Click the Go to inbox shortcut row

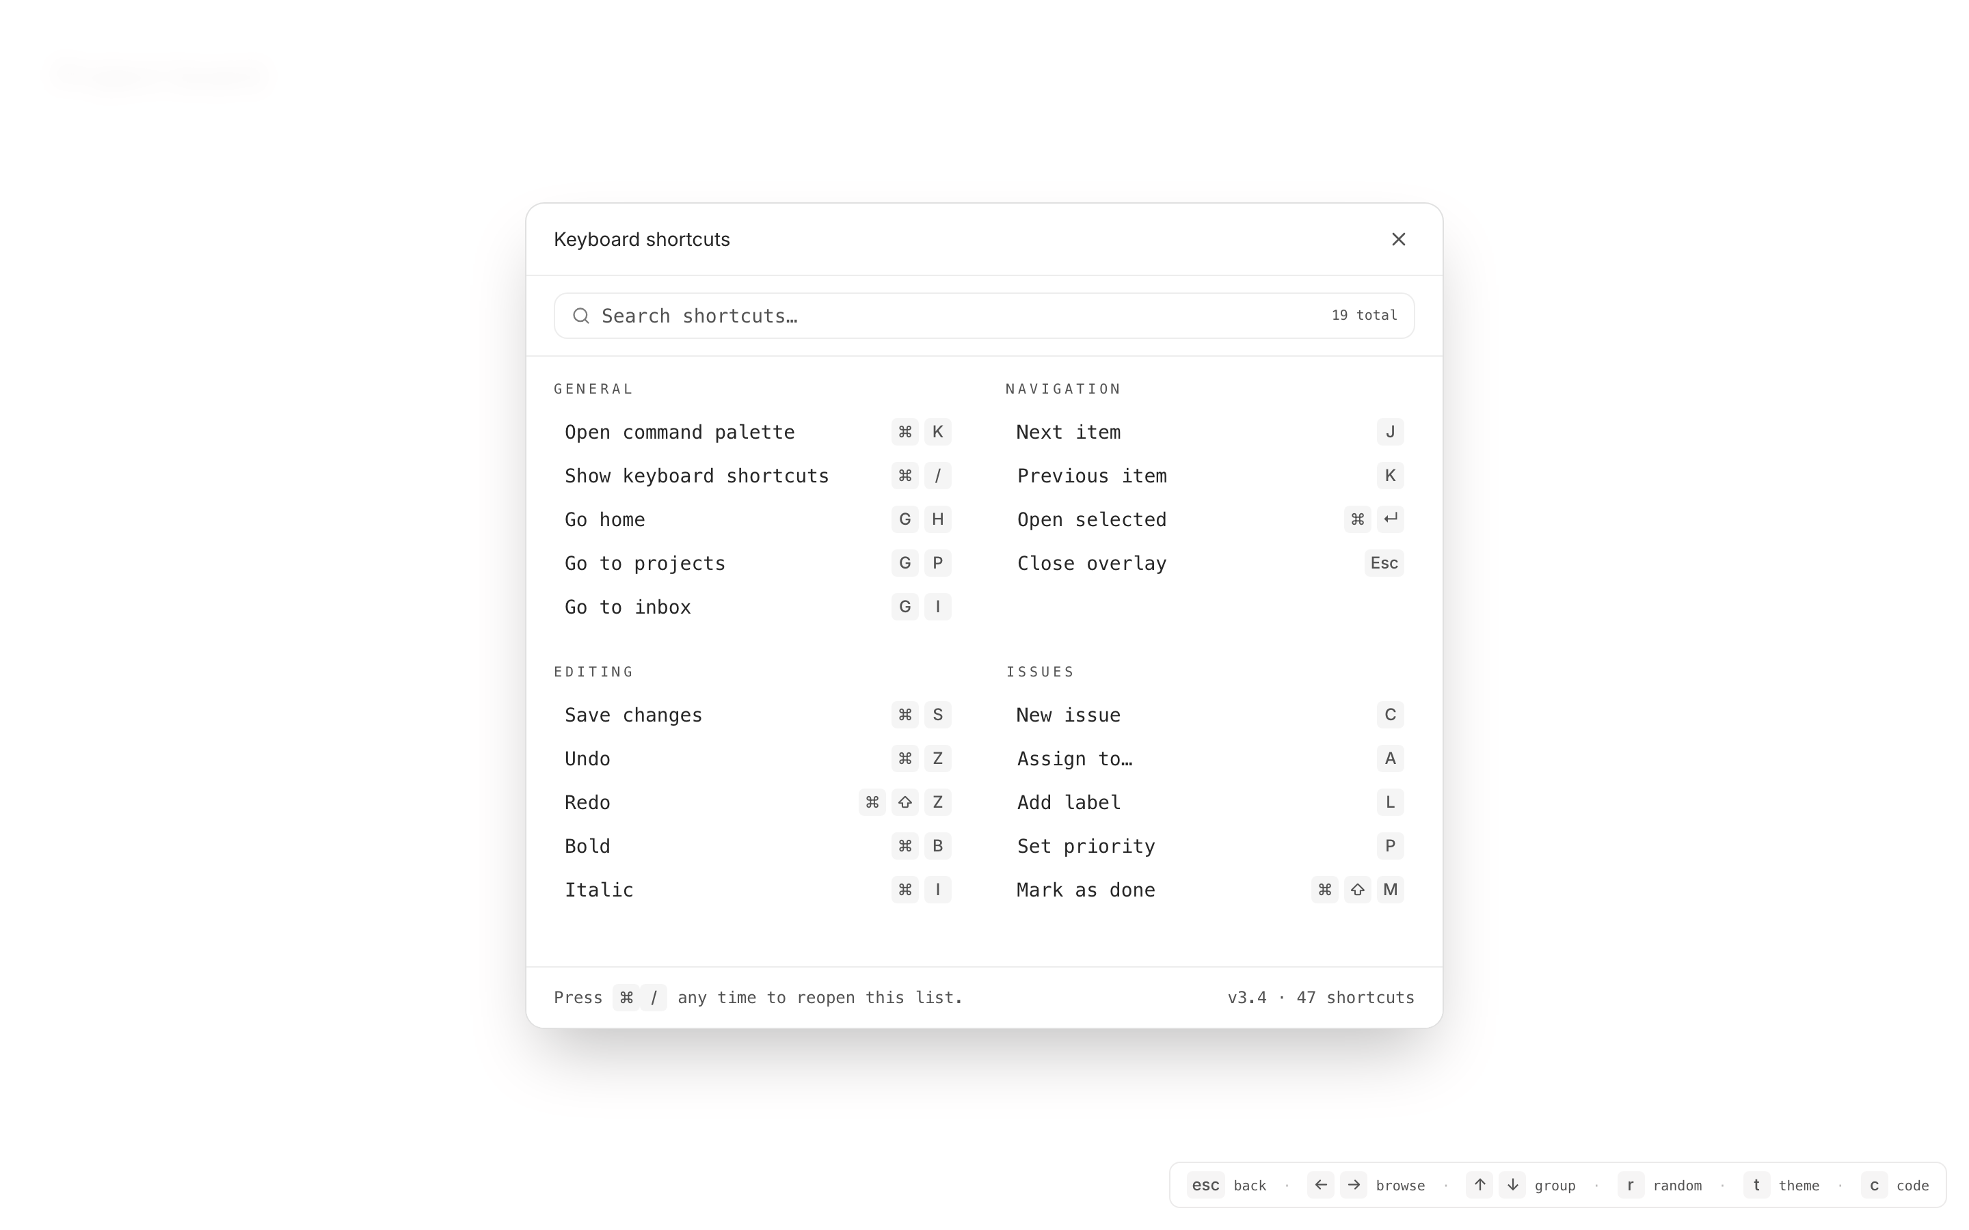[757, 607]
